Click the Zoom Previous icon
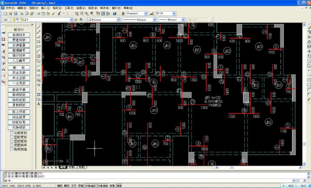311x188 pixels. pos(92,13)
